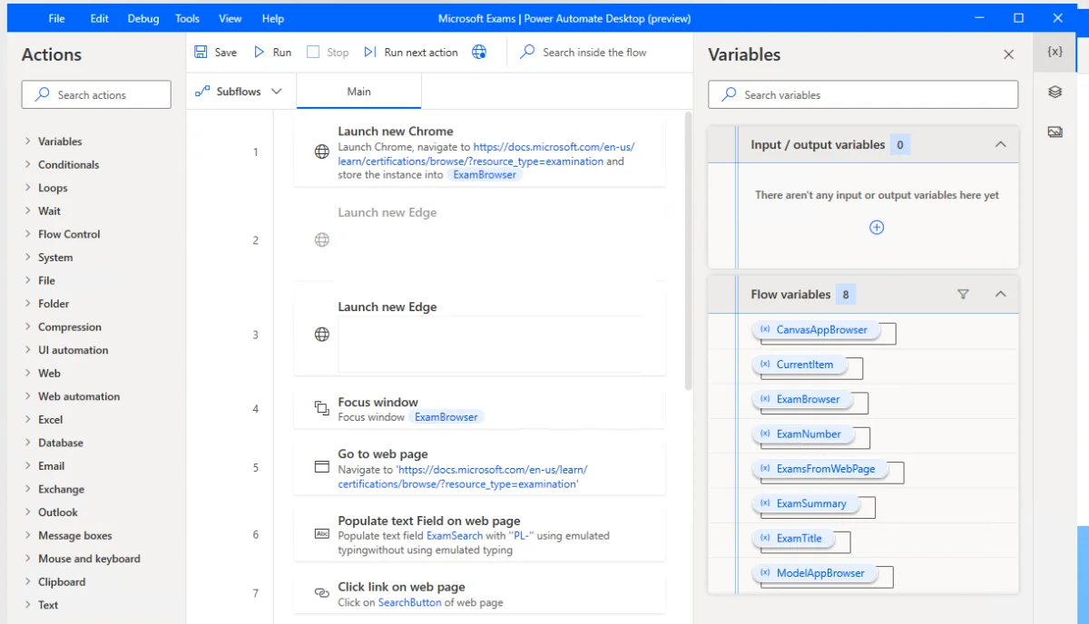Open the Help menu

pyautogui.click(x=272, y=18)
